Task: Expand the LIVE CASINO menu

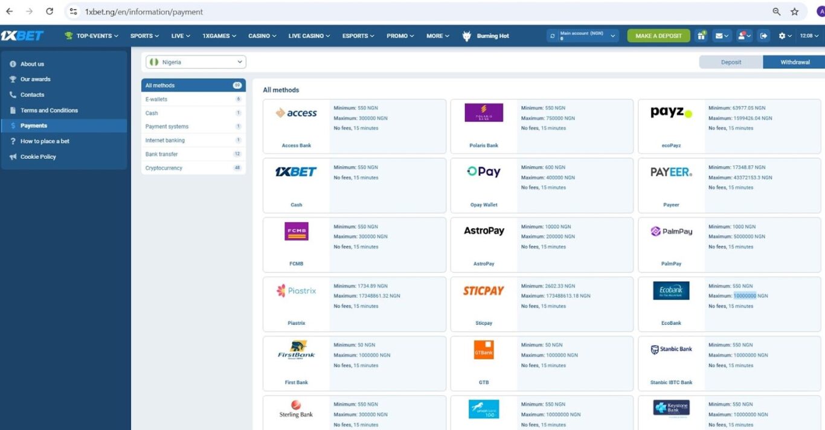Action: tap(309, 36)
